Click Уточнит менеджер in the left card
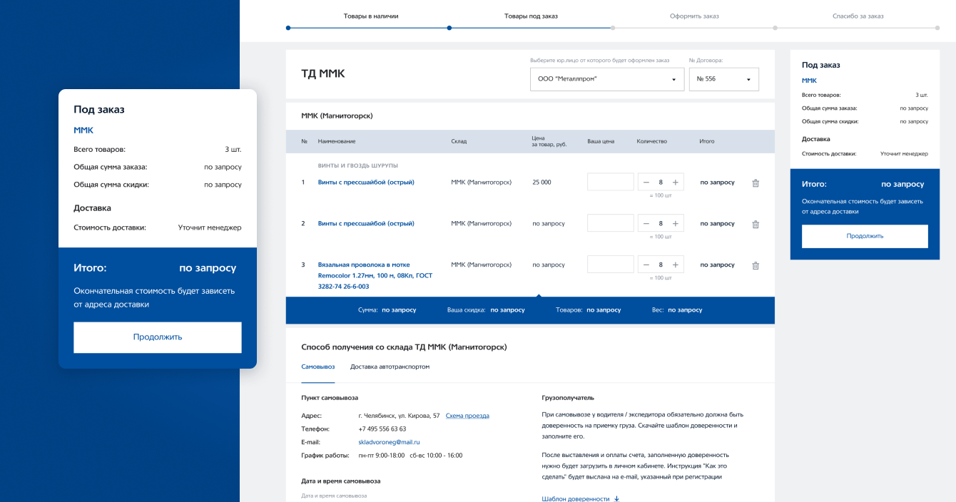 [210, 227]
